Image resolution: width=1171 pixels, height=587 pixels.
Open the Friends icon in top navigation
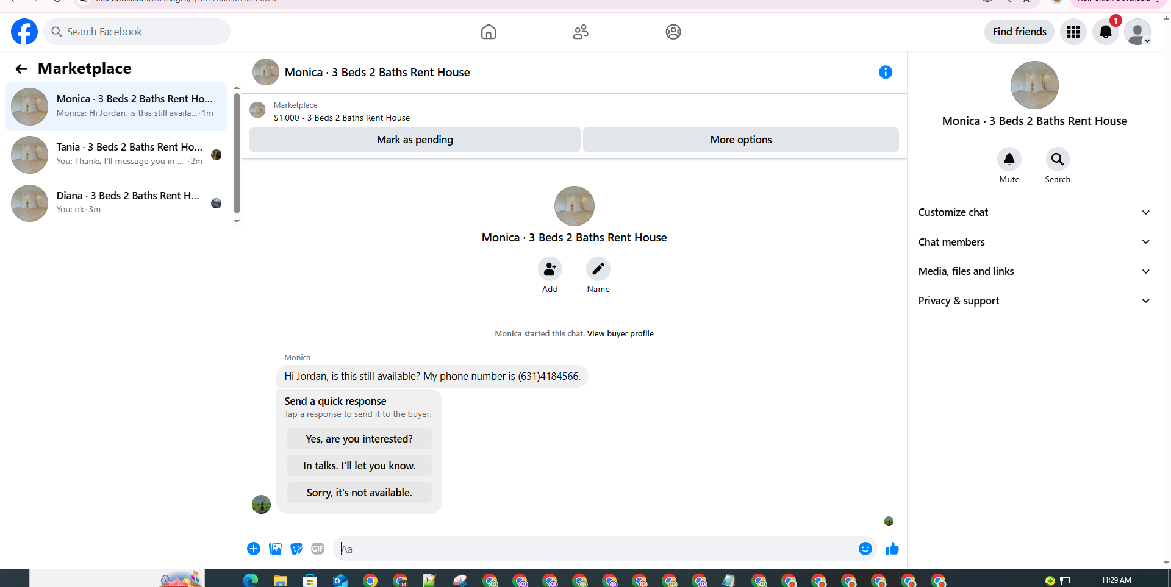[x=581, y=32]
